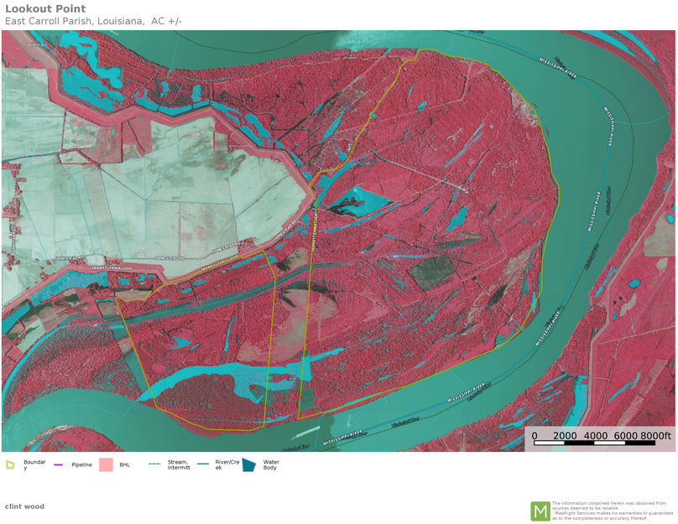Click the Water Body legend polygon icon
The image size is (678, 524).
(249, 464)
